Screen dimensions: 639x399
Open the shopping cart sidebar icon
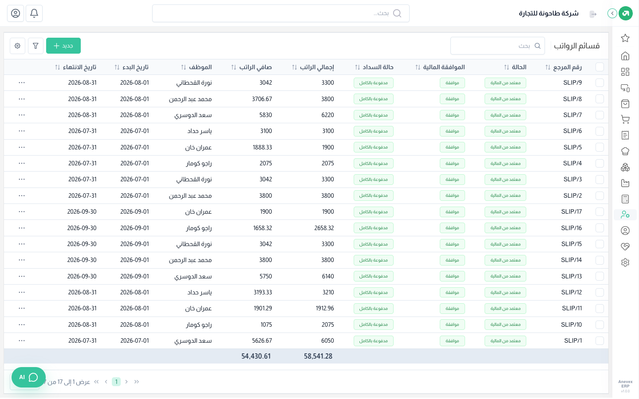pos(625,119)
